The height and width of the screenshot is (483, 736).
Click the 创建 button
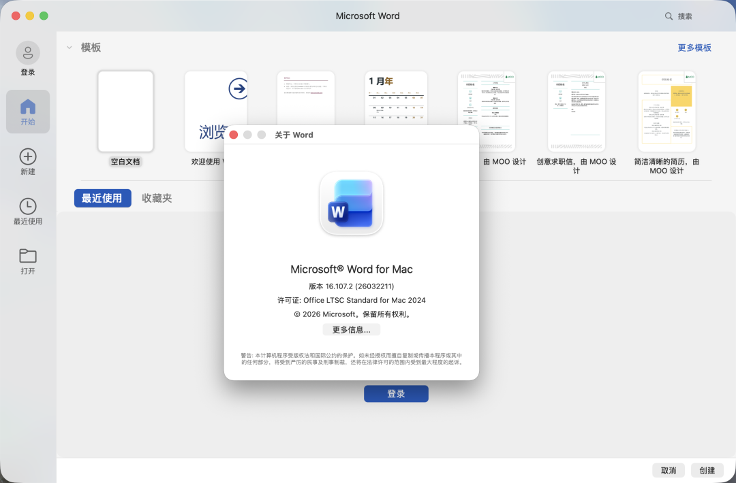[707, 471]
